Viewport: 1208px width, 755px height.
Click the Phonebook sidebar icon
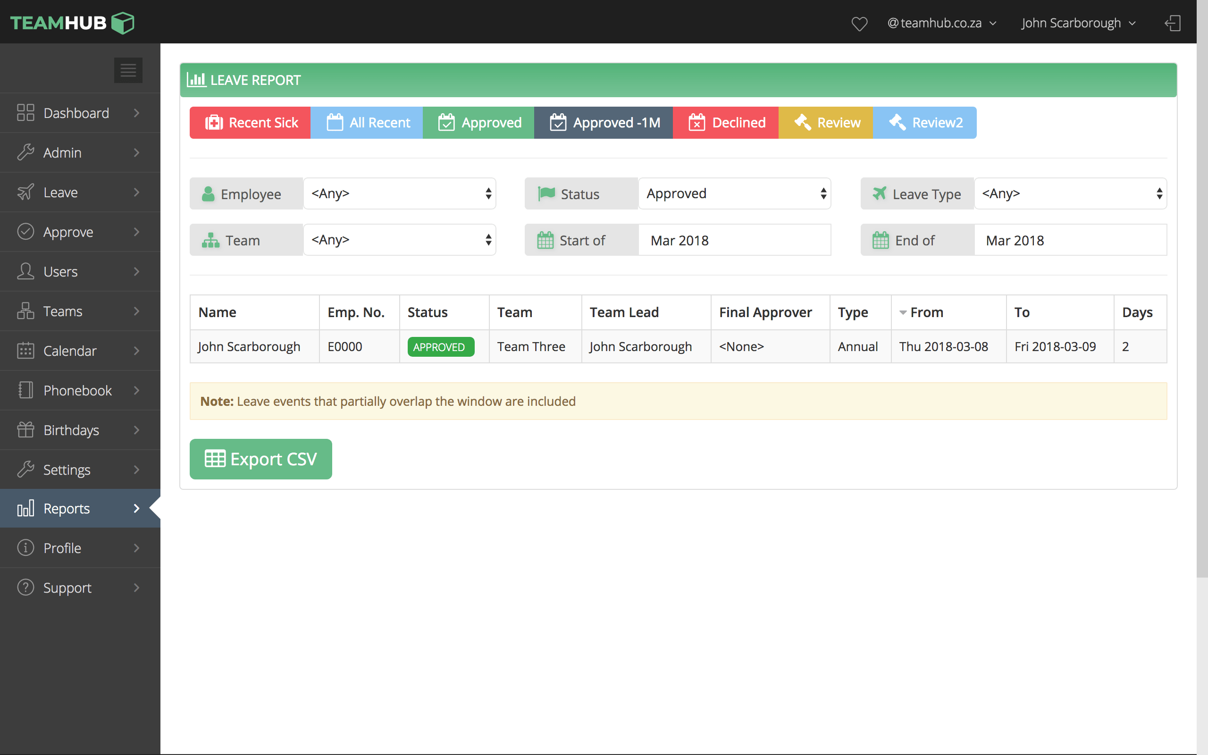(25, 390)
